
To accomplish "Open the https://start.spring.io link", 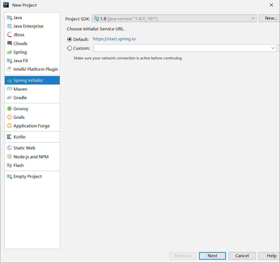I will [x=114, y=39].
